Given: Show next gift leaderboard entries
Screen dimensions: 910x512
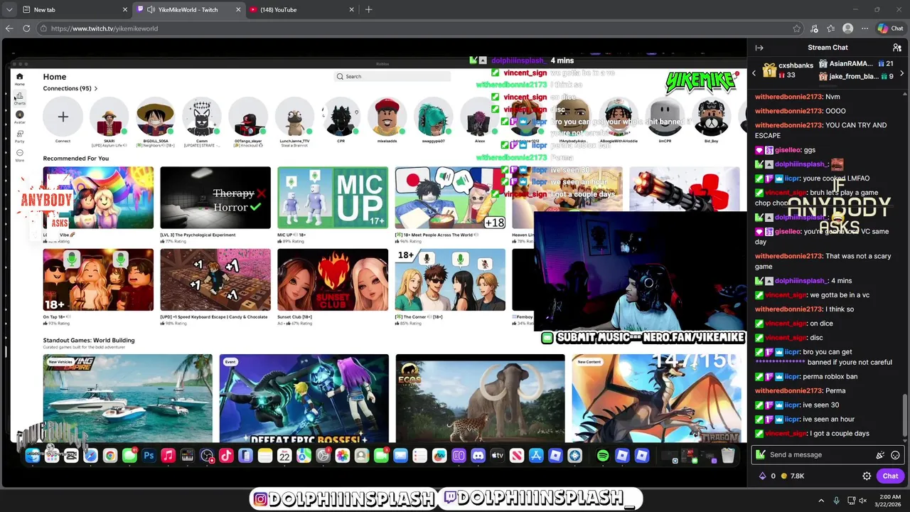Looking at the screenshot, I should coord(901,73).
